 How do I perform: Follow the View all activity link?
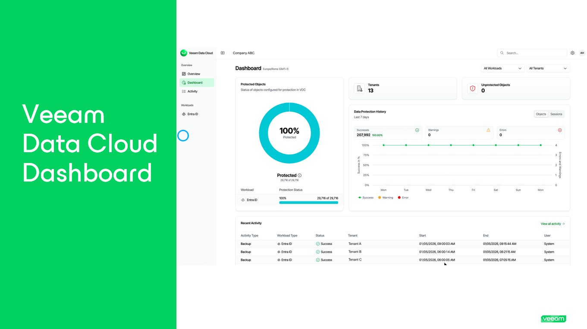[x=552, y=224]
